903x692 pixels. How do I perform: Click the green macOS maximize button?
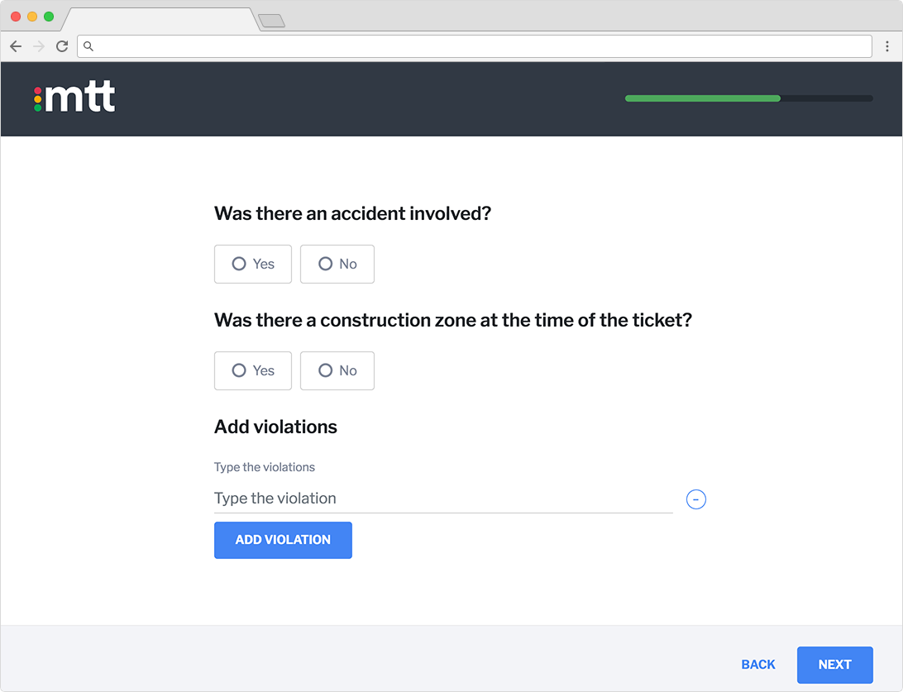(49, 17)
